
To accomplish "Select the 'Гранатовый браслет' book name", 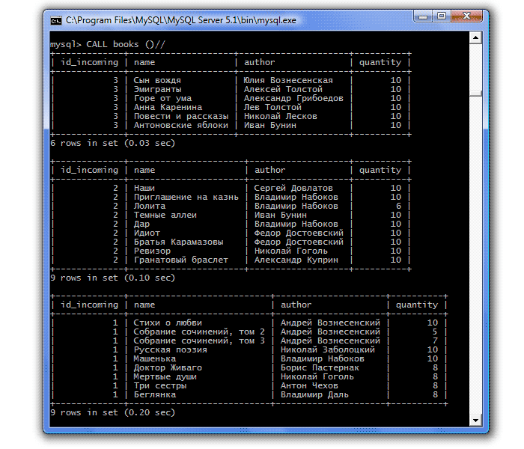I will (x=181, y=260).
